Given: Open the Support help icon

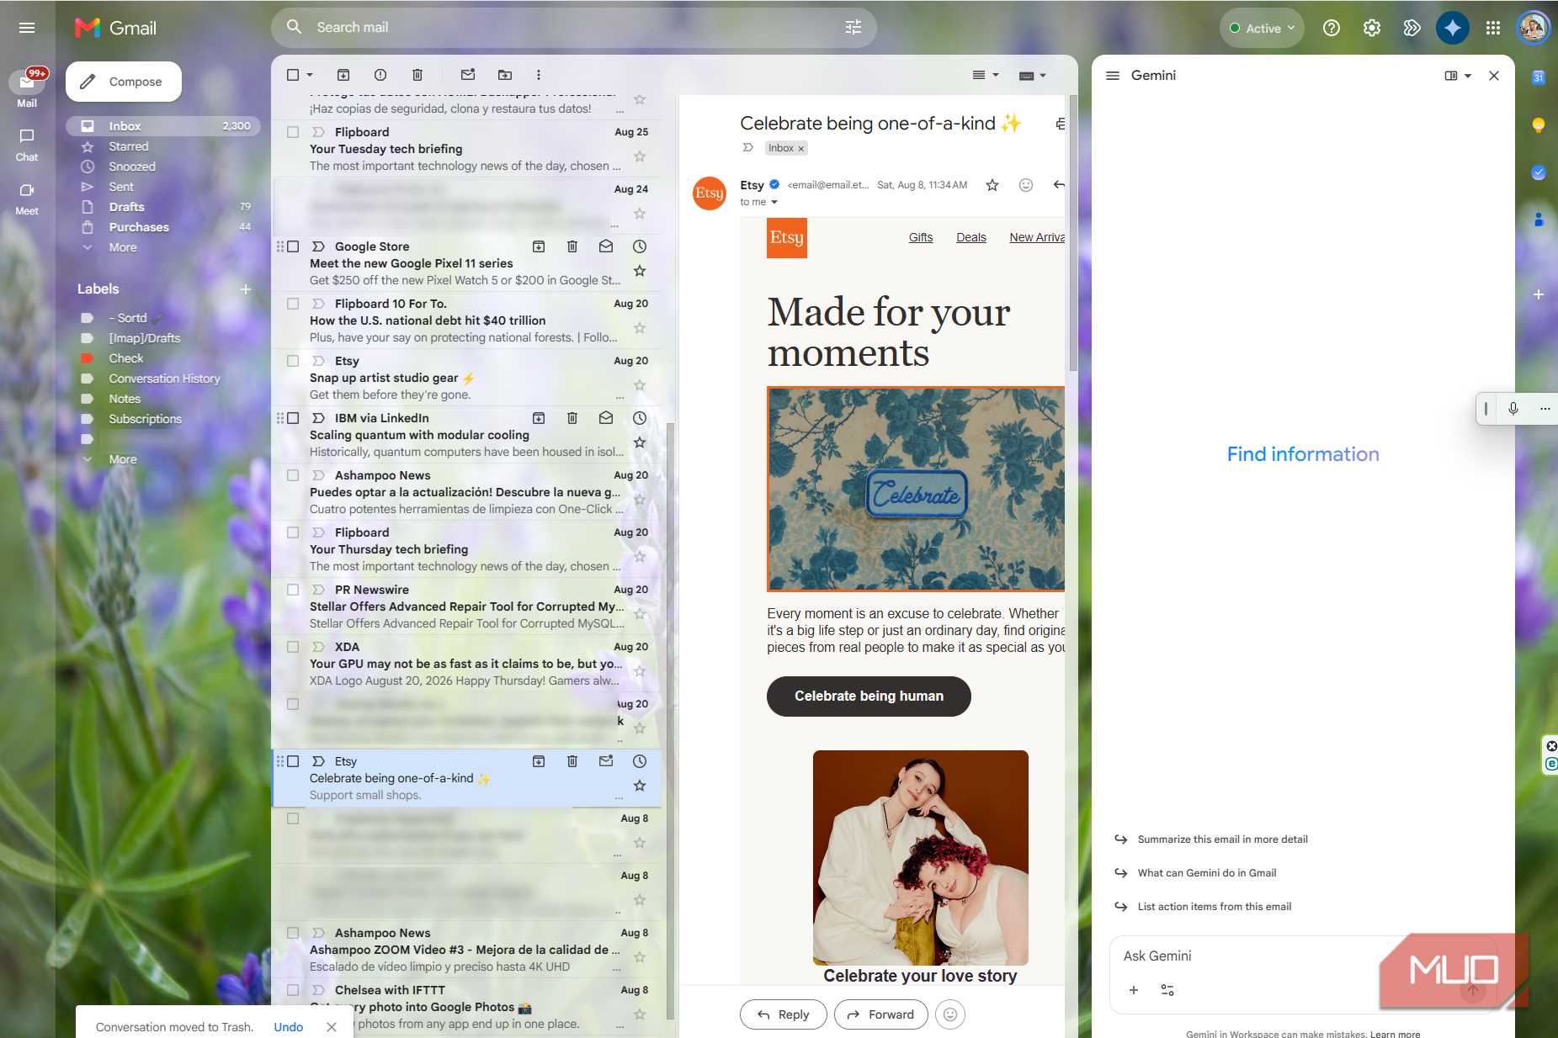Looking at the screenshot, I should point(1331,28).
